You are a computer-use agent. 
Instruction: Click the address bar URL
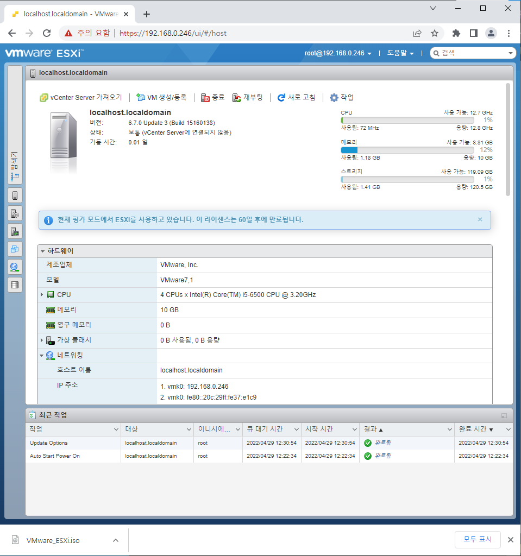(173, 33)
